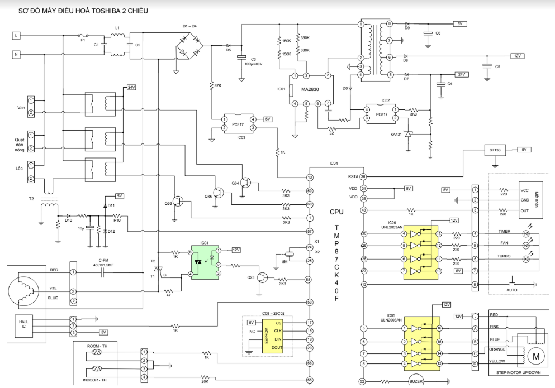Click the IC02 PC817 optocoupler

(381, 114)
